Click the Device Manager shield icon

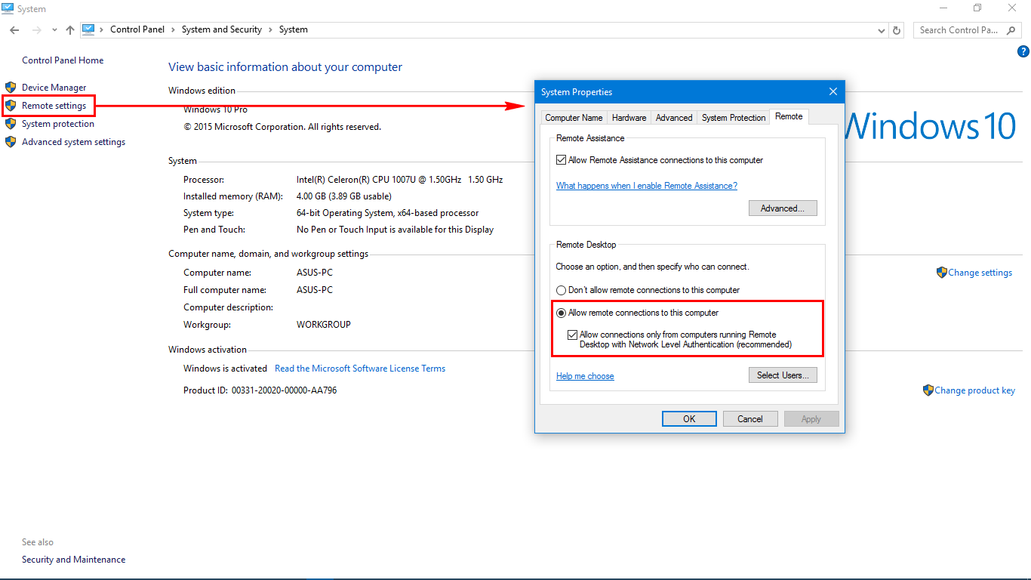[x=11, y=88]
